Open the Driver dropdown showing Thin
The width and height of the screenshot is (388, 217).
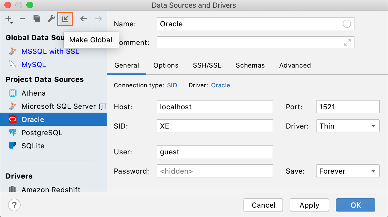tap(348, 126)
